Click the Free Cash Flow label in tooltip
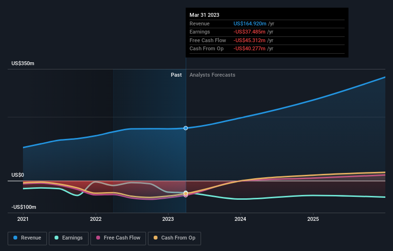393x251 pixels. 208,40
